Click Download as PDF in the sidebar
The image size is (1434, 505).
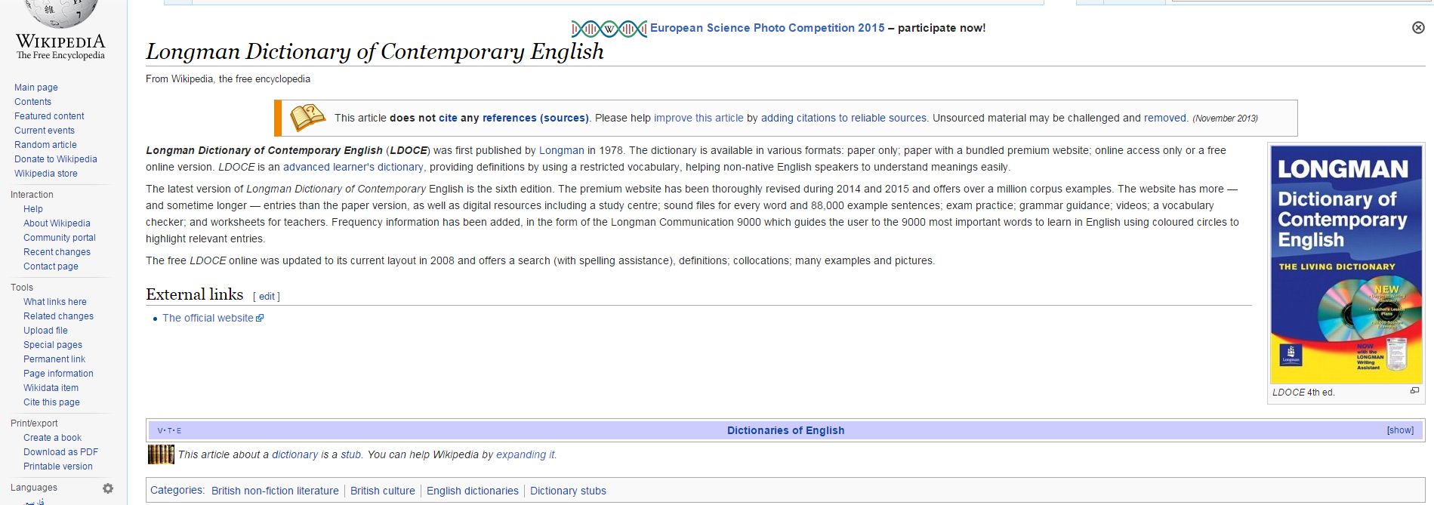[60, 452]
